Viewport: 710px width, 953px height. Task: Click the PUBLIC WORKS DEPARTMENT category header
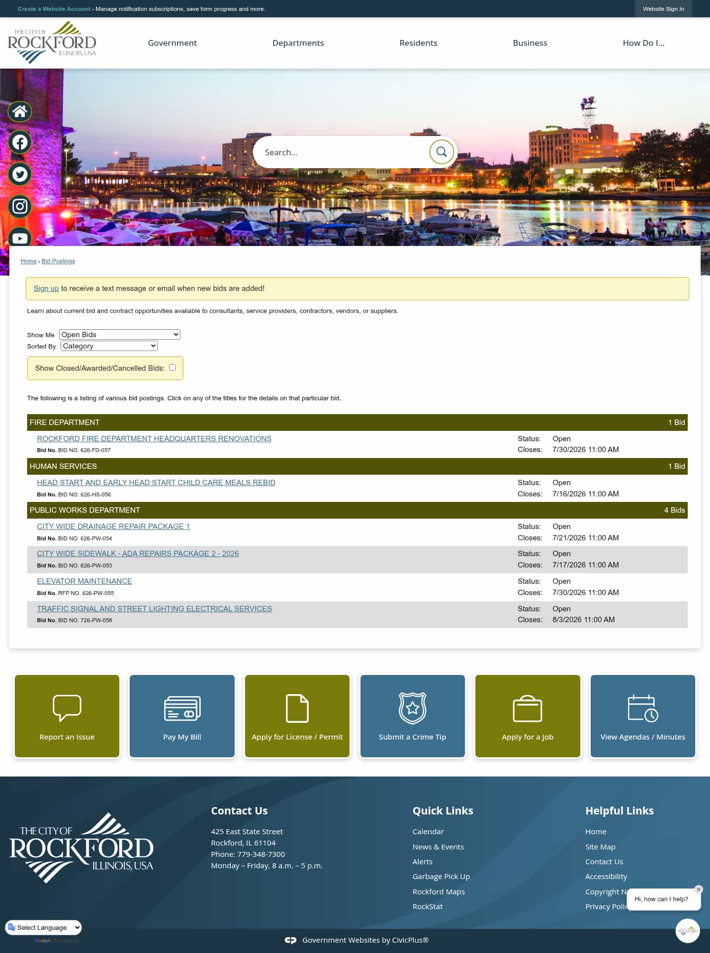(357, 510)
